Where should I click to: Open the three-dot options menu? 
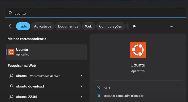tap(171, 26)
